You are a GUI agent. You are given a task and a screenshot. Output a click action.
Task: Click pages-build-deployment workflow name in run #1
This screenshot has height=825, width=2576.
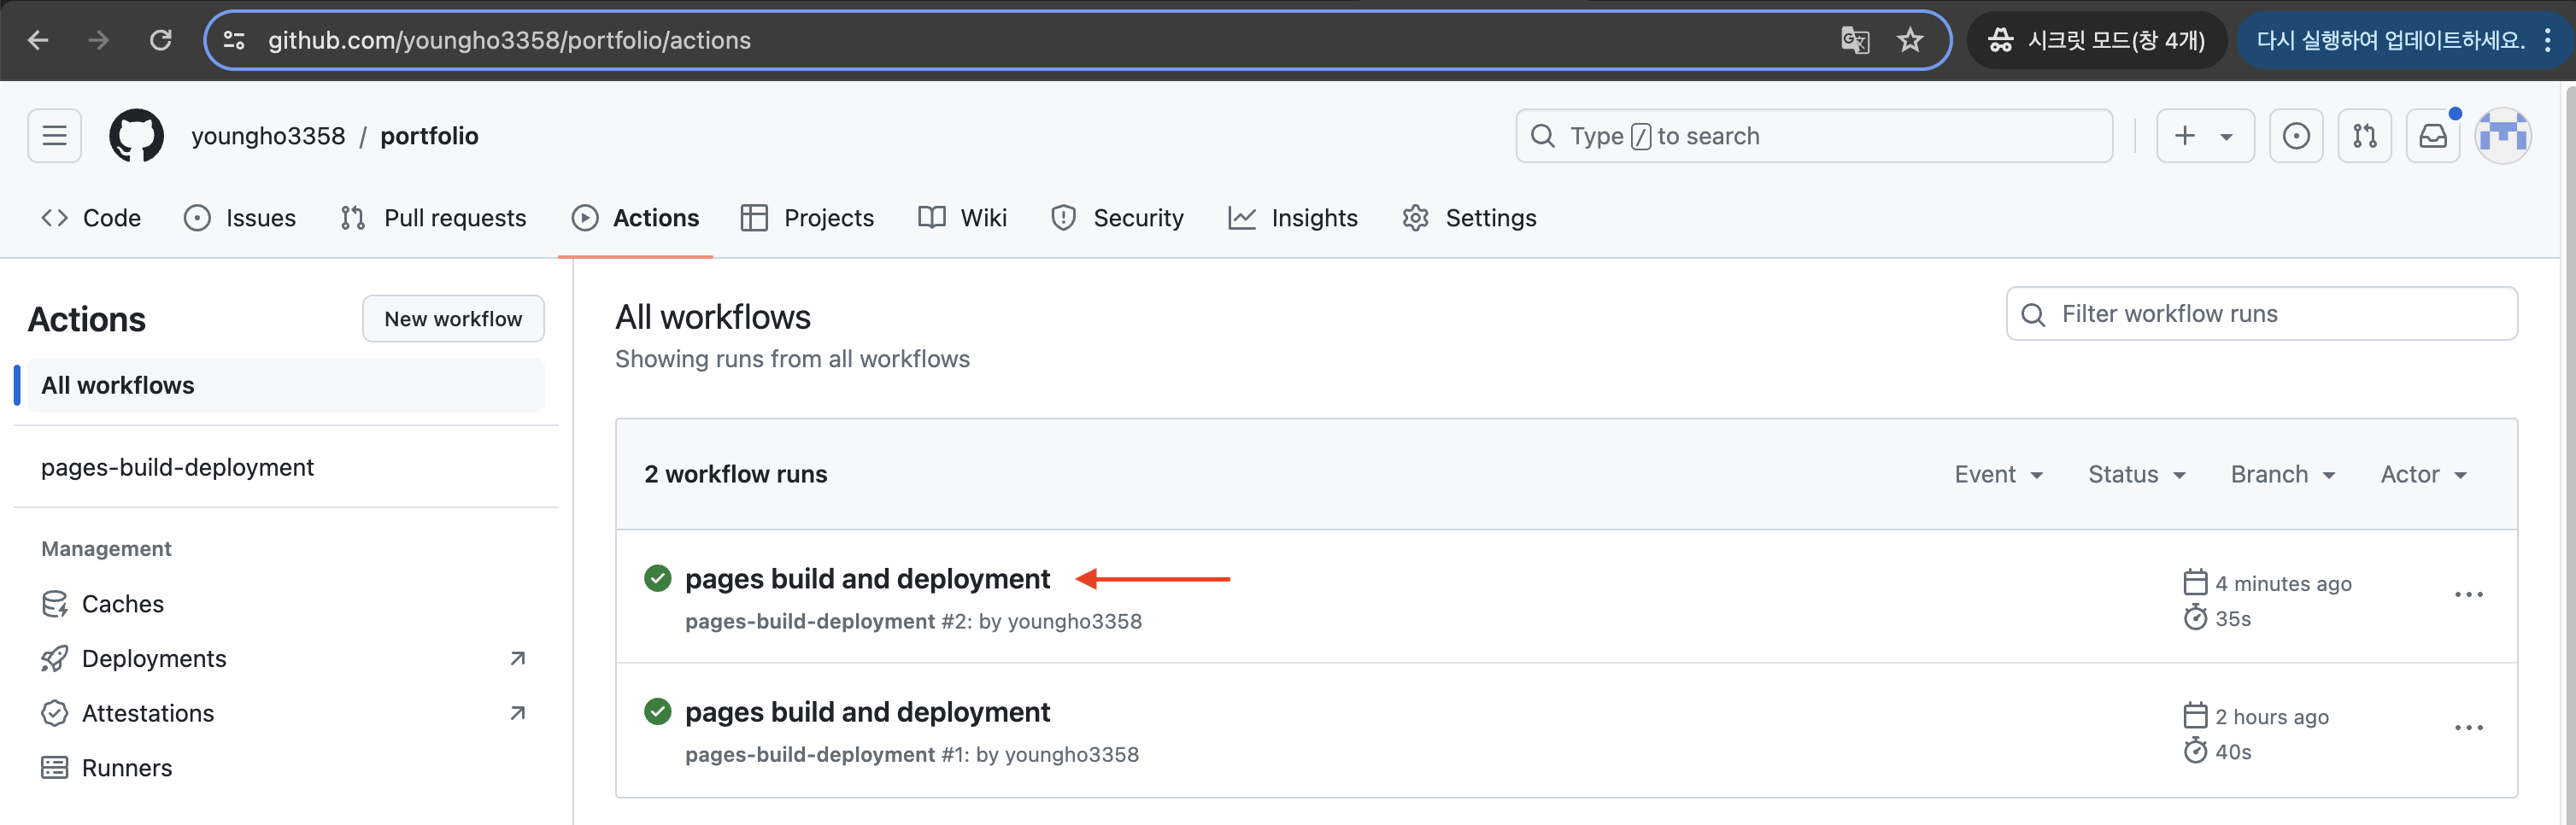coord(810,754)
